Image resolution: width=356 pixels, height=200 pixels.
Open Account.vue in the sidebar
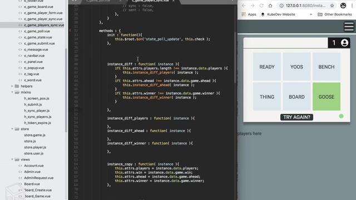pos(34,166)
